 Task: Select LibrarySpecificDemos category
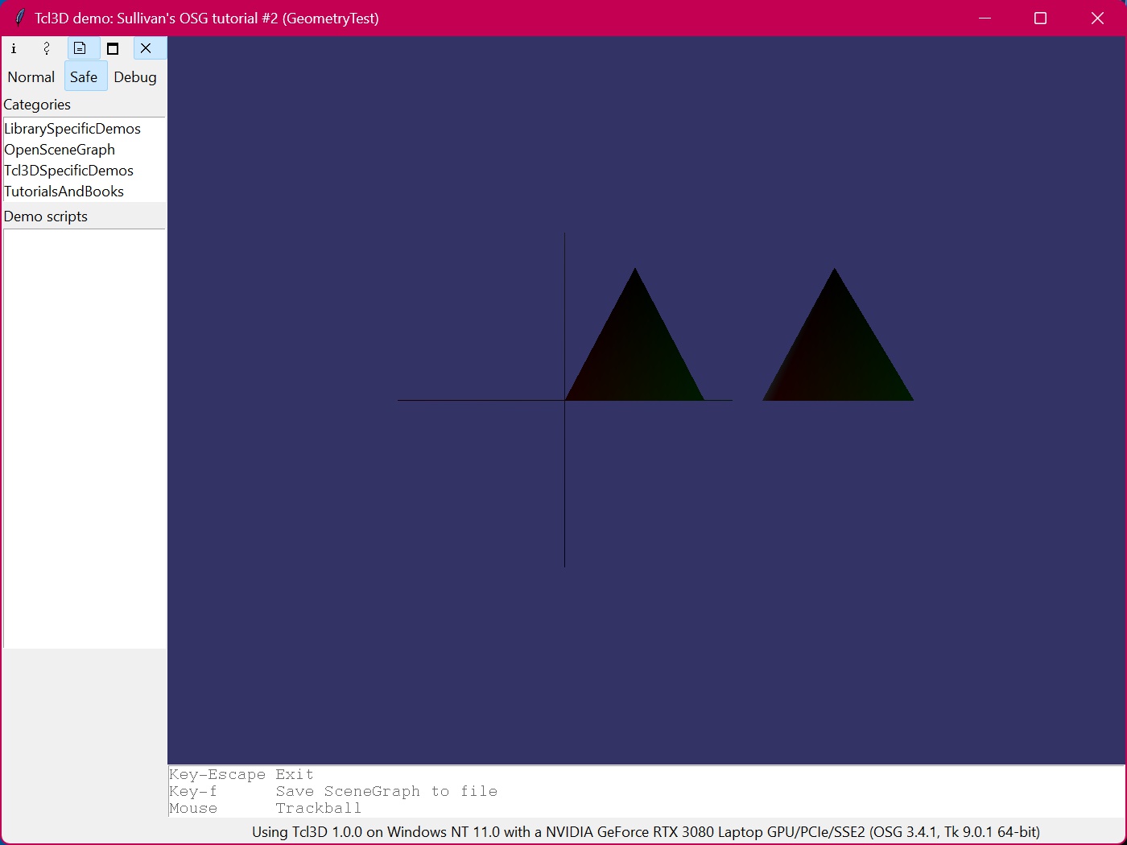tap(72, 129)
